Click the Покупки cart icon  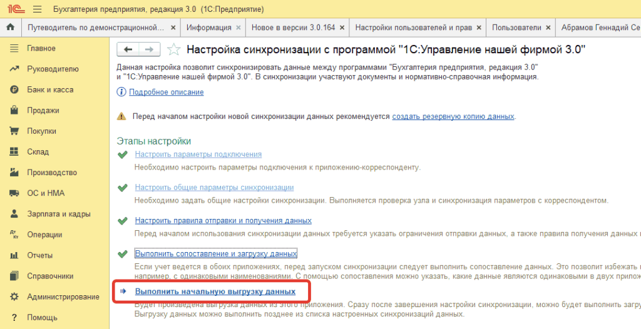pyautogui.click(x=14, y=131)
